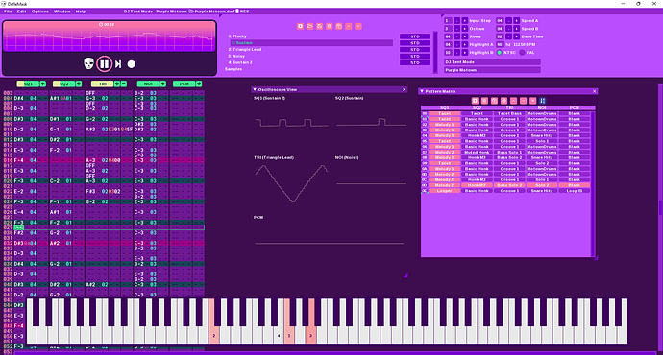Screen dimensions: 663x355
Task: Click the STD button for Triangle Lead
Action: point(415,49)
